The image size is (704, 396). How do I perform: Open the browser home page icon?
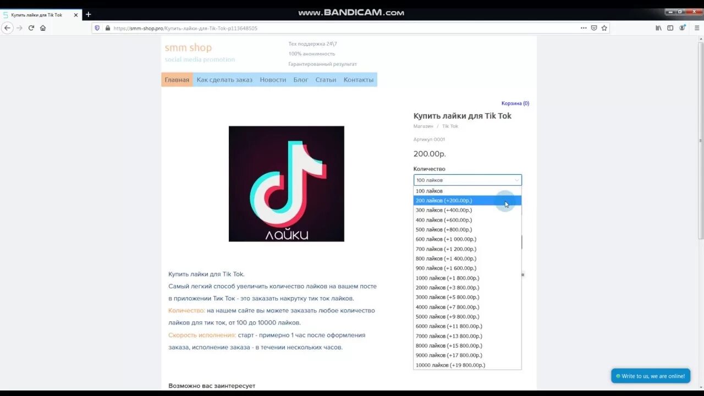[x=43, y=28]
